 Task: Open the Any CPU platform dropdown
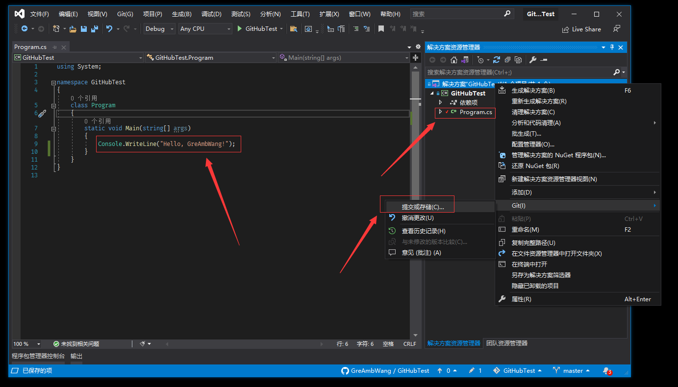205,29
